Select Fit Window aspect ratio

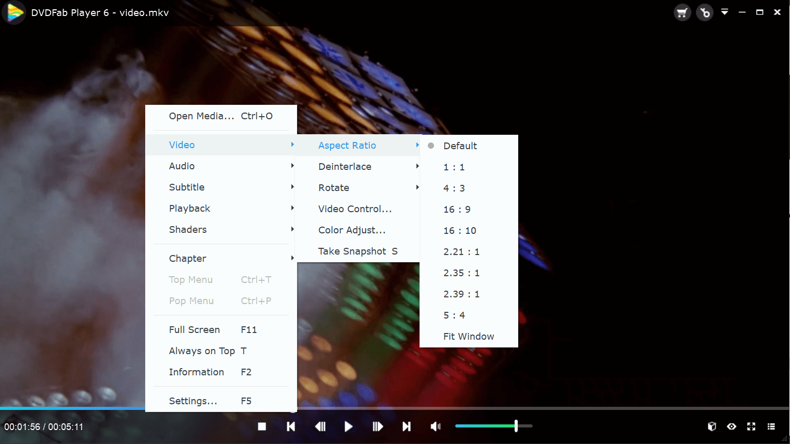point(468,337)
